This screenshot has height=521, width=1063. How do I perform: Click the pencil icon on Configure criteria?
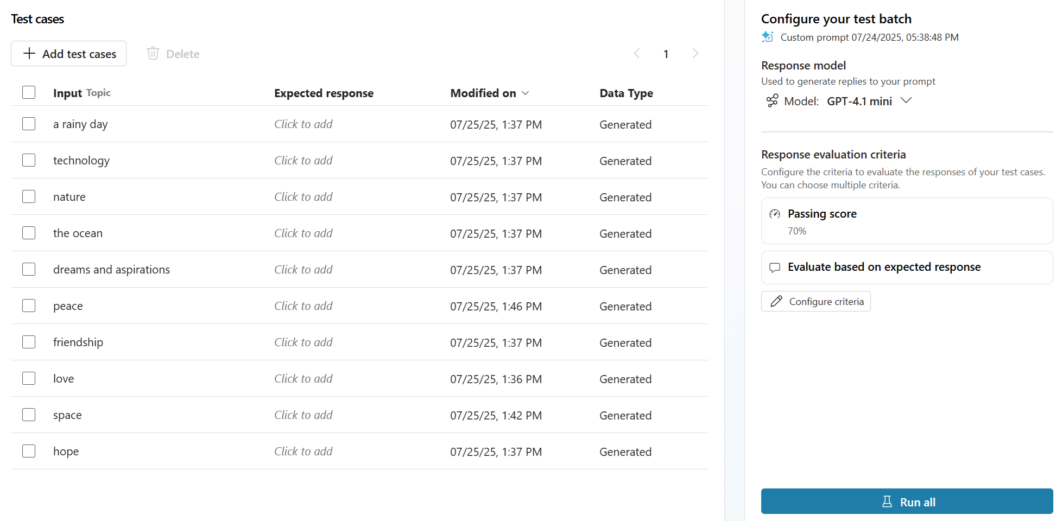[776, 301]
